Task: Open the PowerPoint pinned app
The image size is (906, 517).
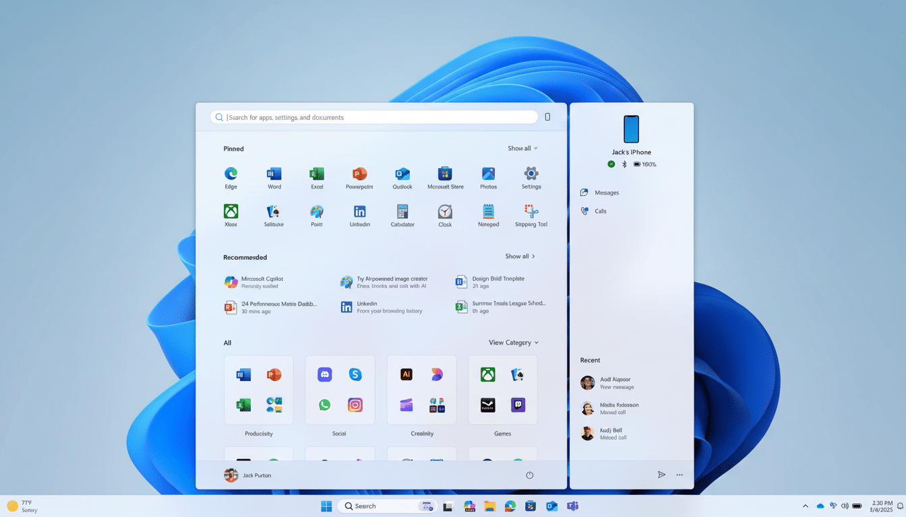Action: pos(359,177)
